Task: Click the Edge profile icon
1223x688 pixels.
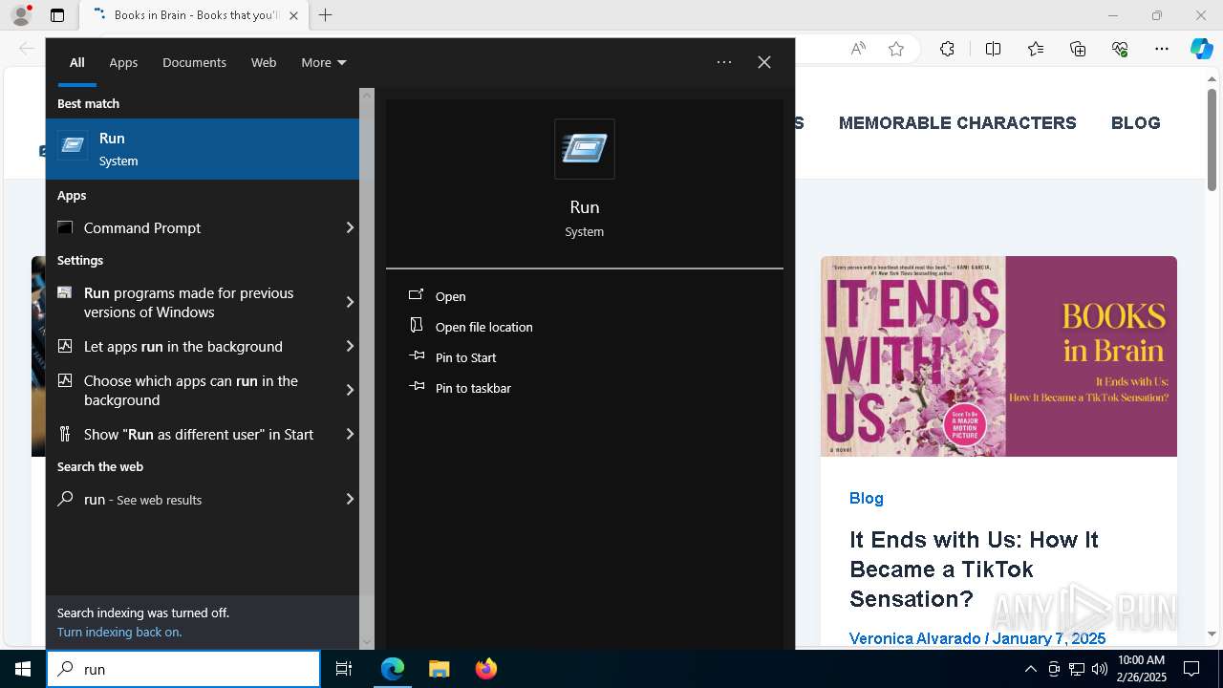Action: (21, 15)
